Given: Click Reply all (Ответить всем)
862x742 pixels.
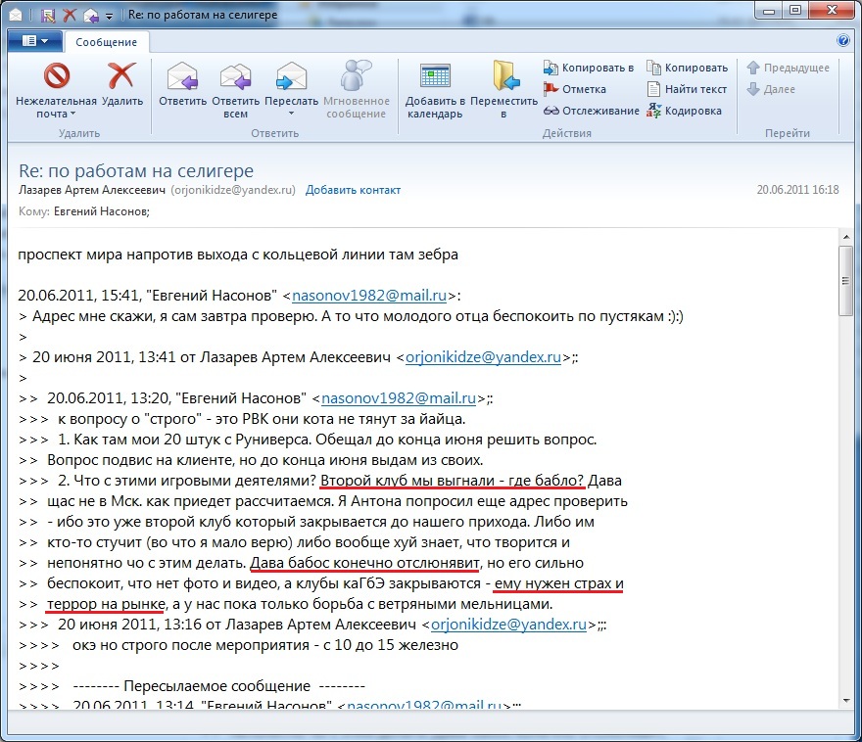Looking at the screenshot, I should 235,76.
